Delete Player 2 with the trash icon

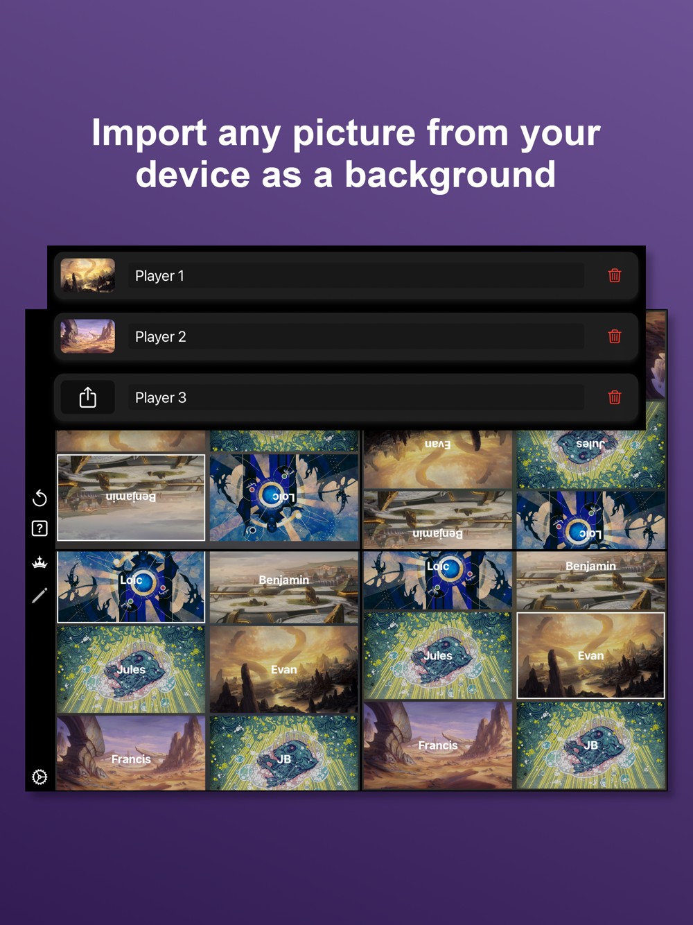614,336
